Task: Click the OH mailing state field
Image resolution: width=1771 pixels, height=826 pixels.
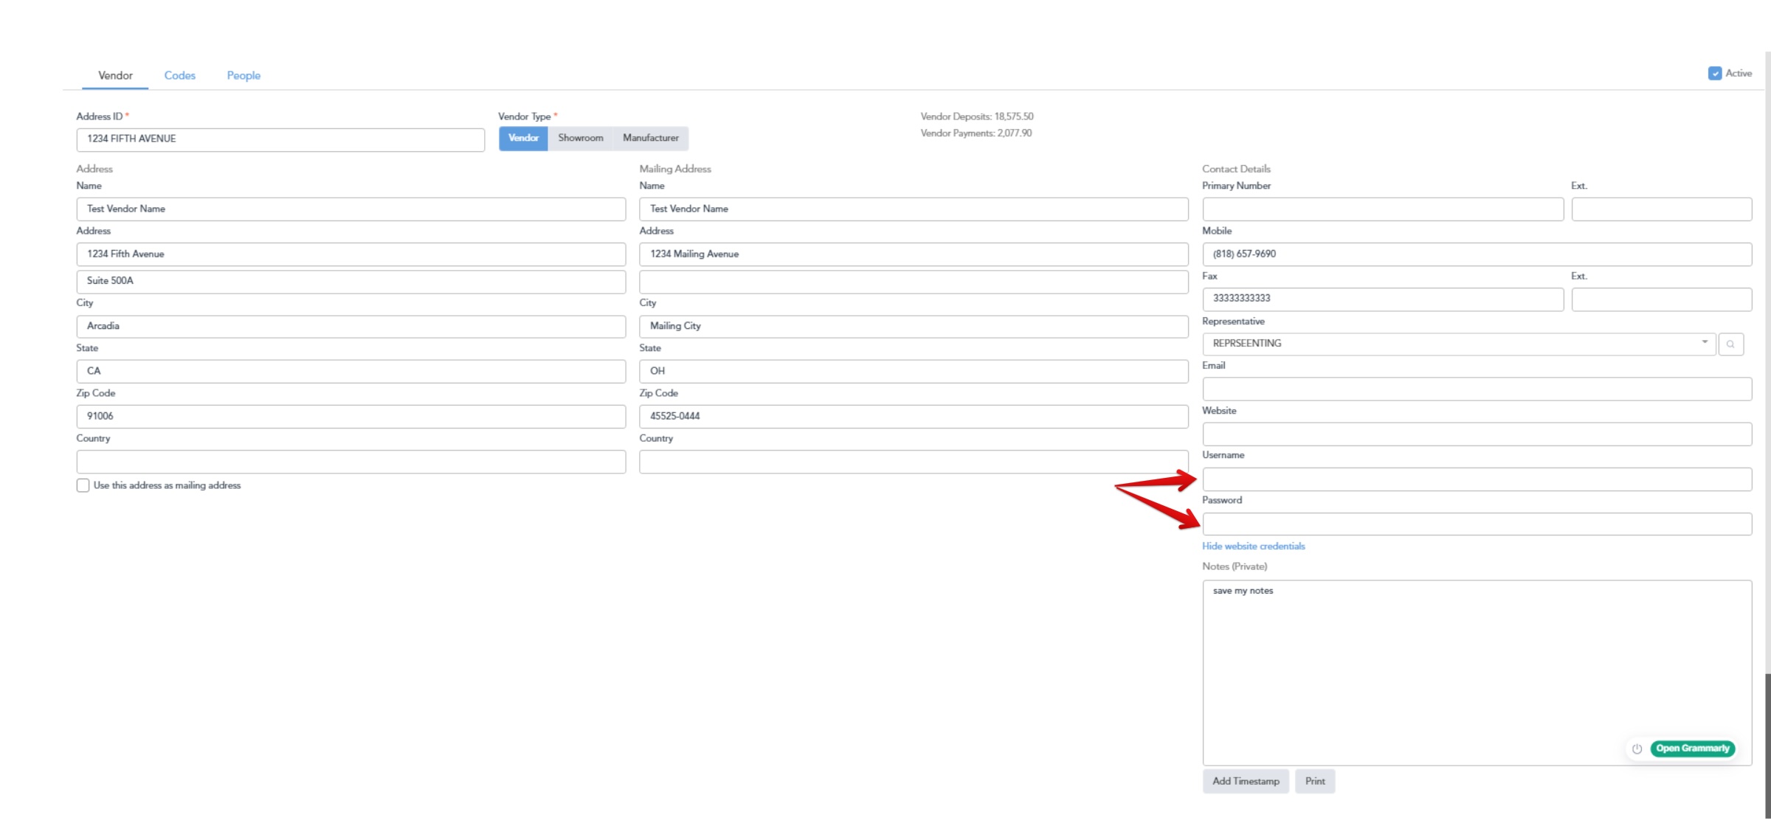Action: [914, 372]
